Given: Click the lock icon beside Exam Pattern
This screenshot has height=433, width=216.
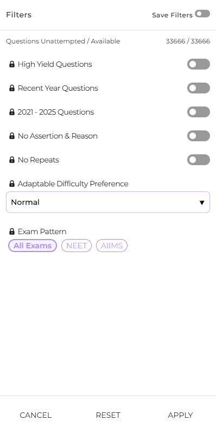Looking at the screenshot, I should 12,231.
